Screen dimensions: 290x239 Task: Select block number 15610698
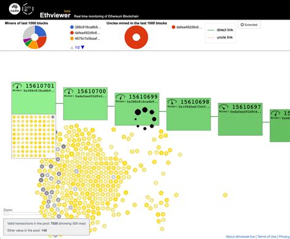(x=195, y=101)
